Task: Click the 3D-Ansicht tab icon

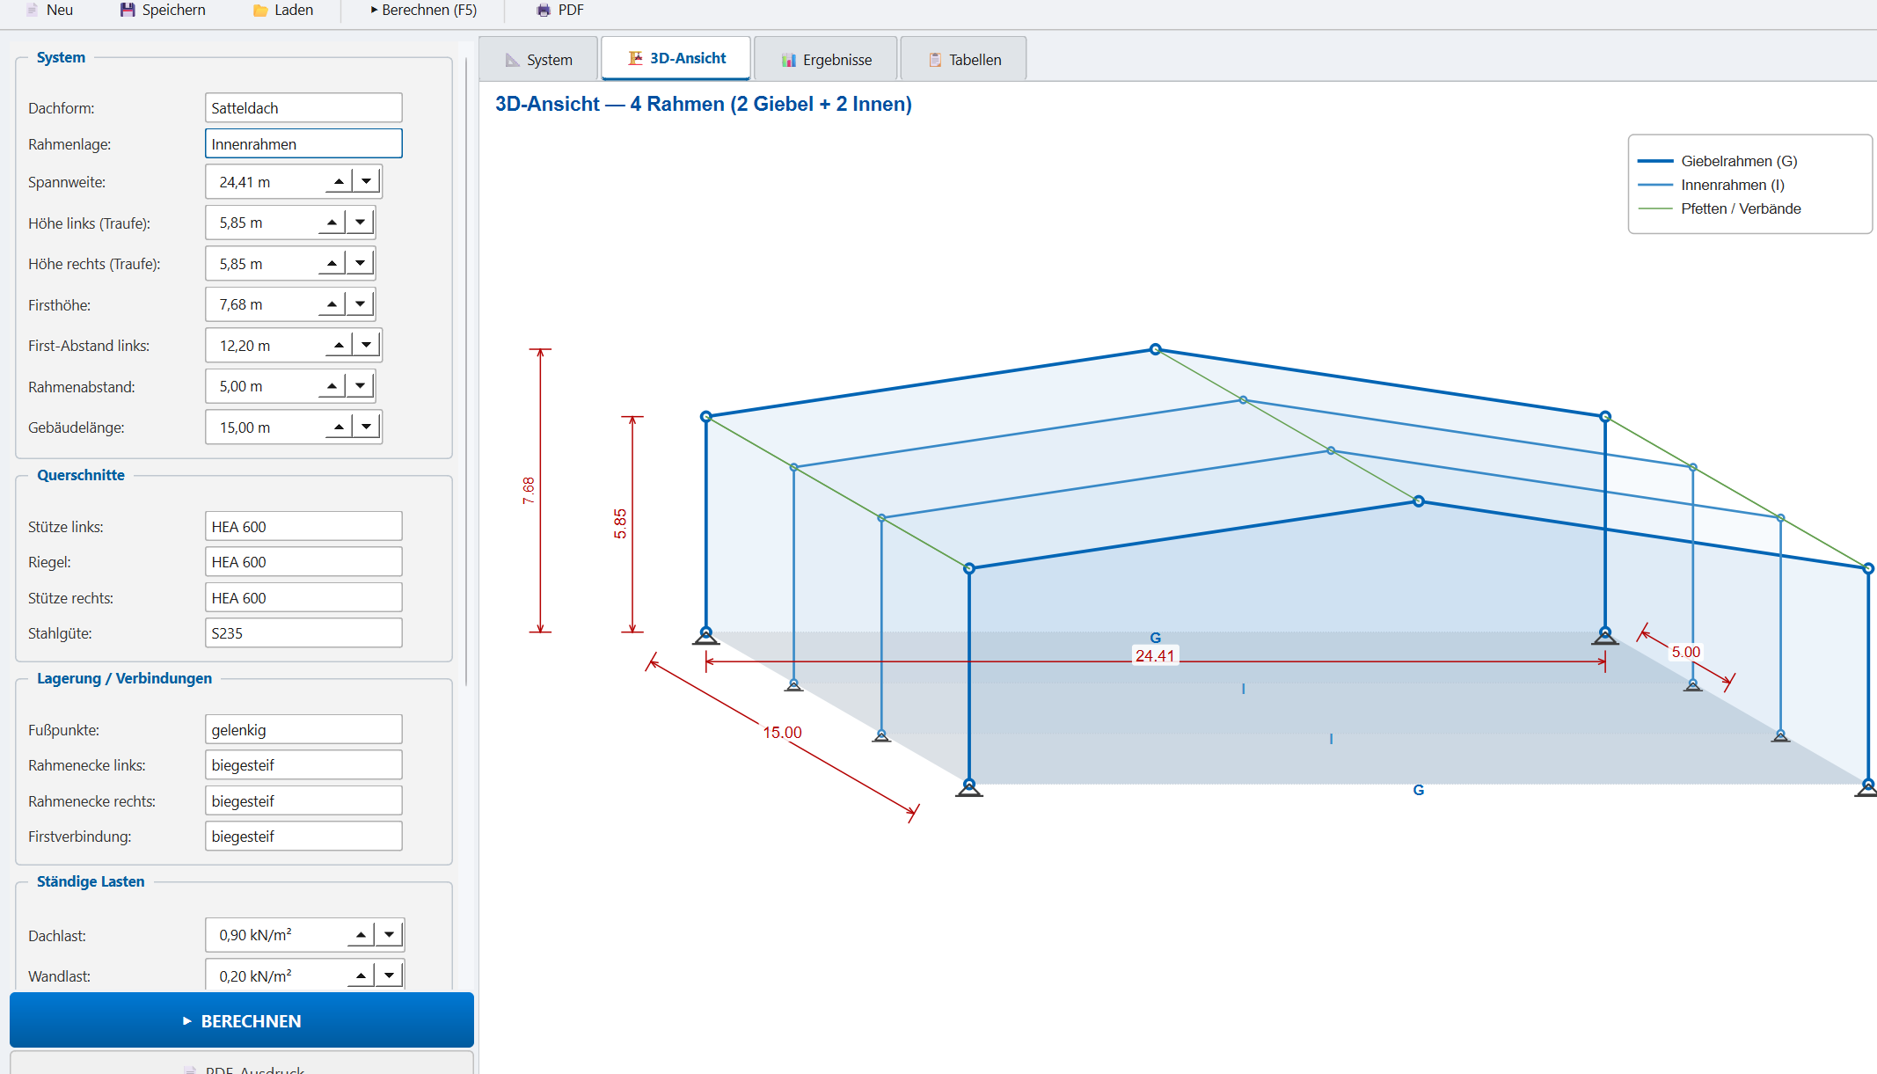Action: click(x=635, y=58)
